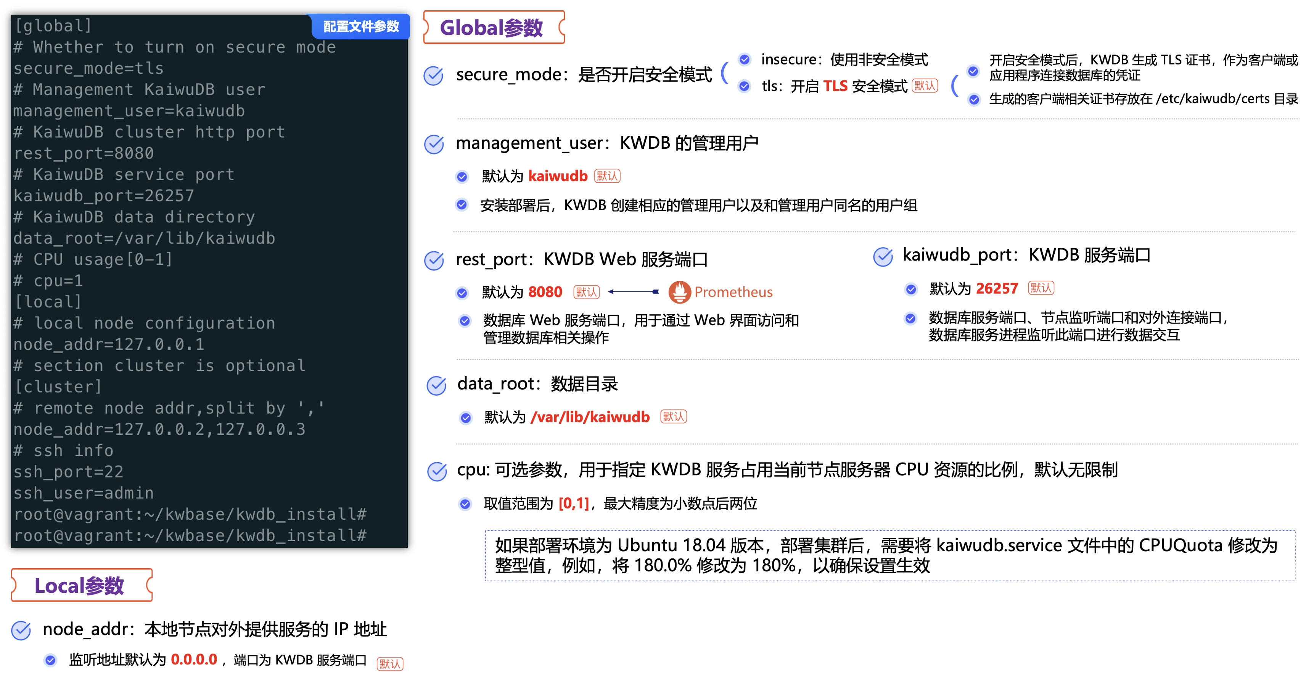This screenshot has width=1306, height=682.
Task: Click the checkmark icon beside node_addr
Action: [x=21, y=630]
